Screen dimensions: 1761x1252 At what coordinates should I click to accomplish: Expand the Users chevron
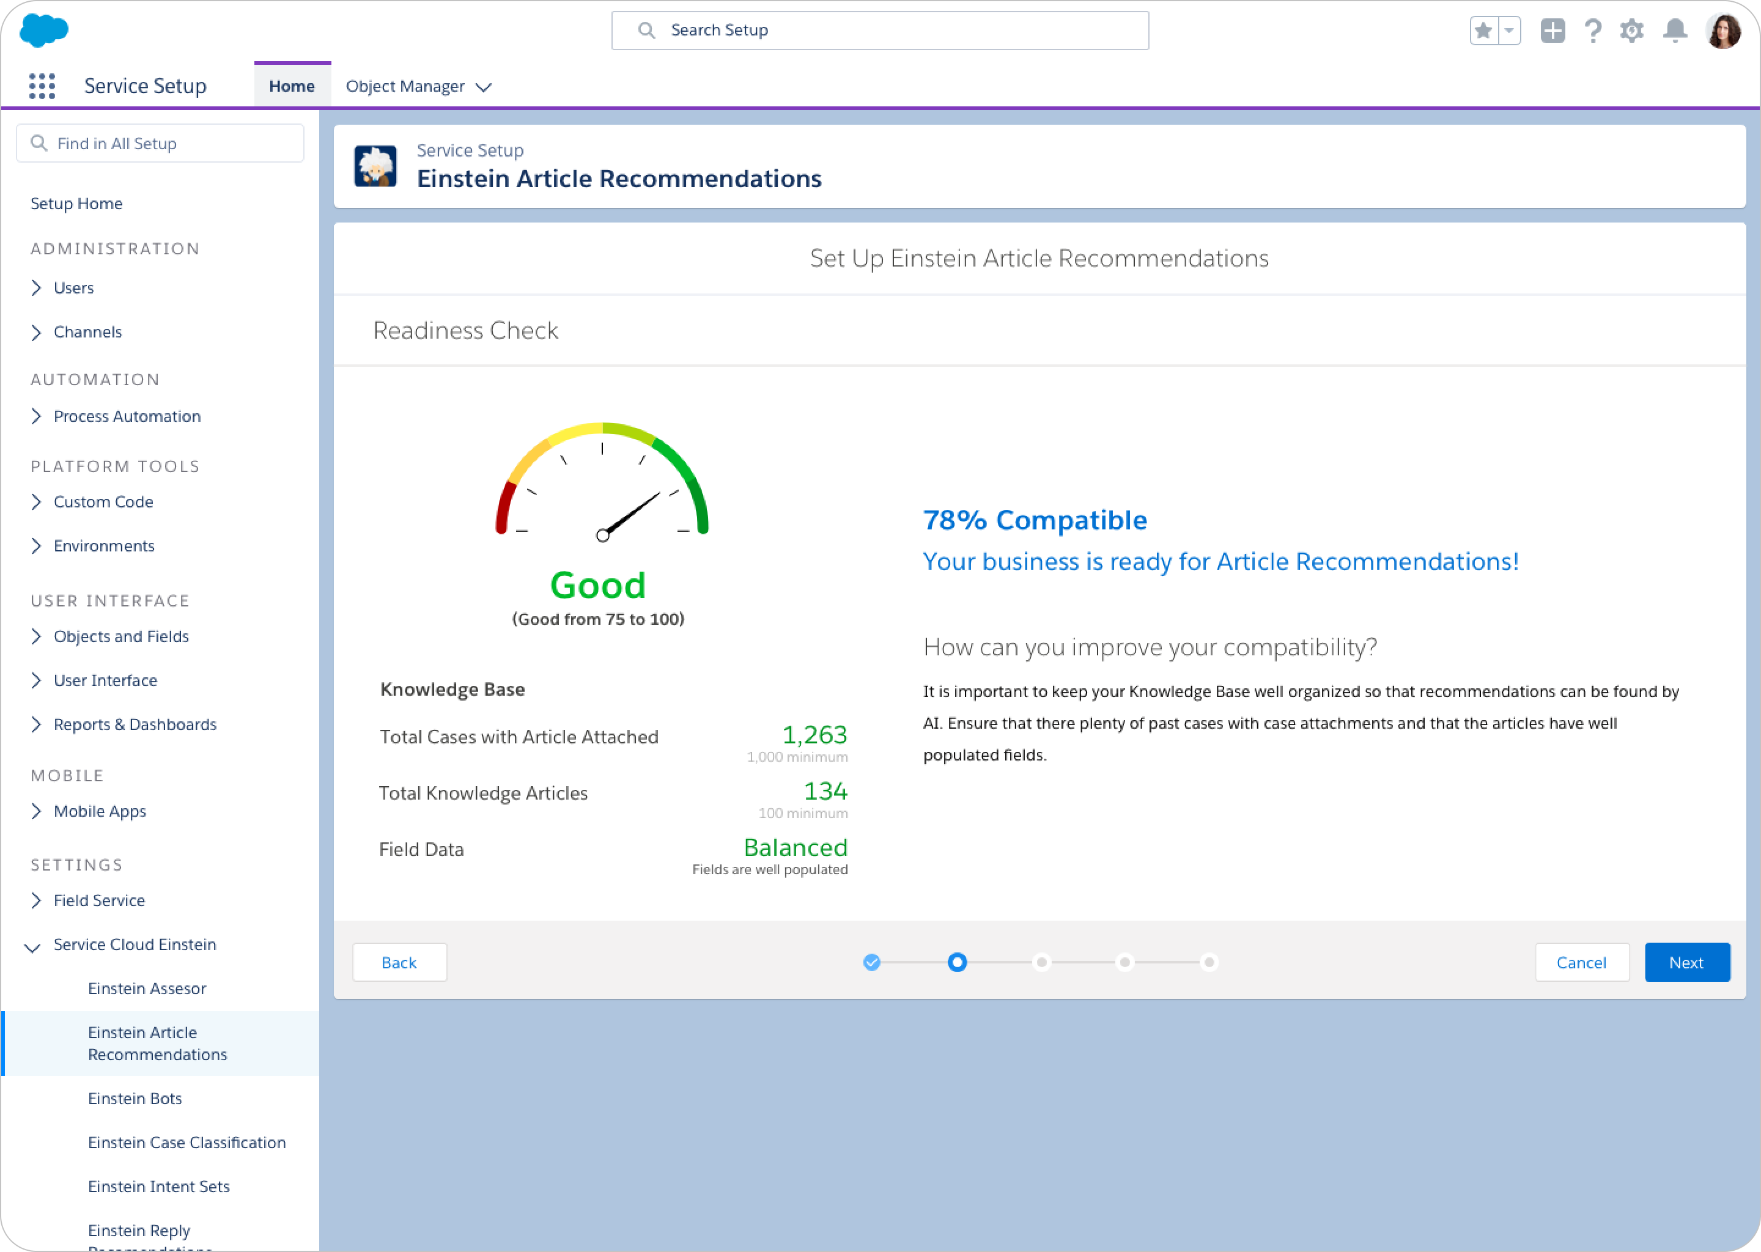(x=35, y=287)
